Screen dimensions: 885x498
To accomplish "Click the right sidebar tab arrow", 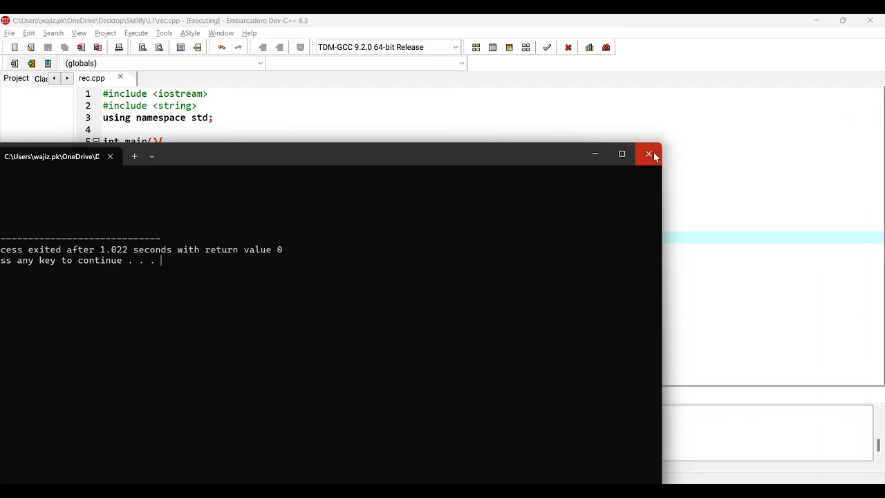I will point(66,78).
